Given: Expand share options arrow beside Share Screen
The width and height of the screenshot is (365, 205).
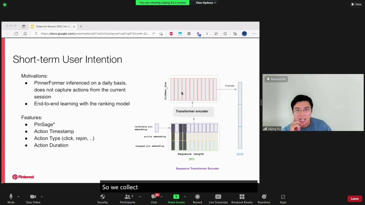Looking at the screenshot, I should click(185, 196).
